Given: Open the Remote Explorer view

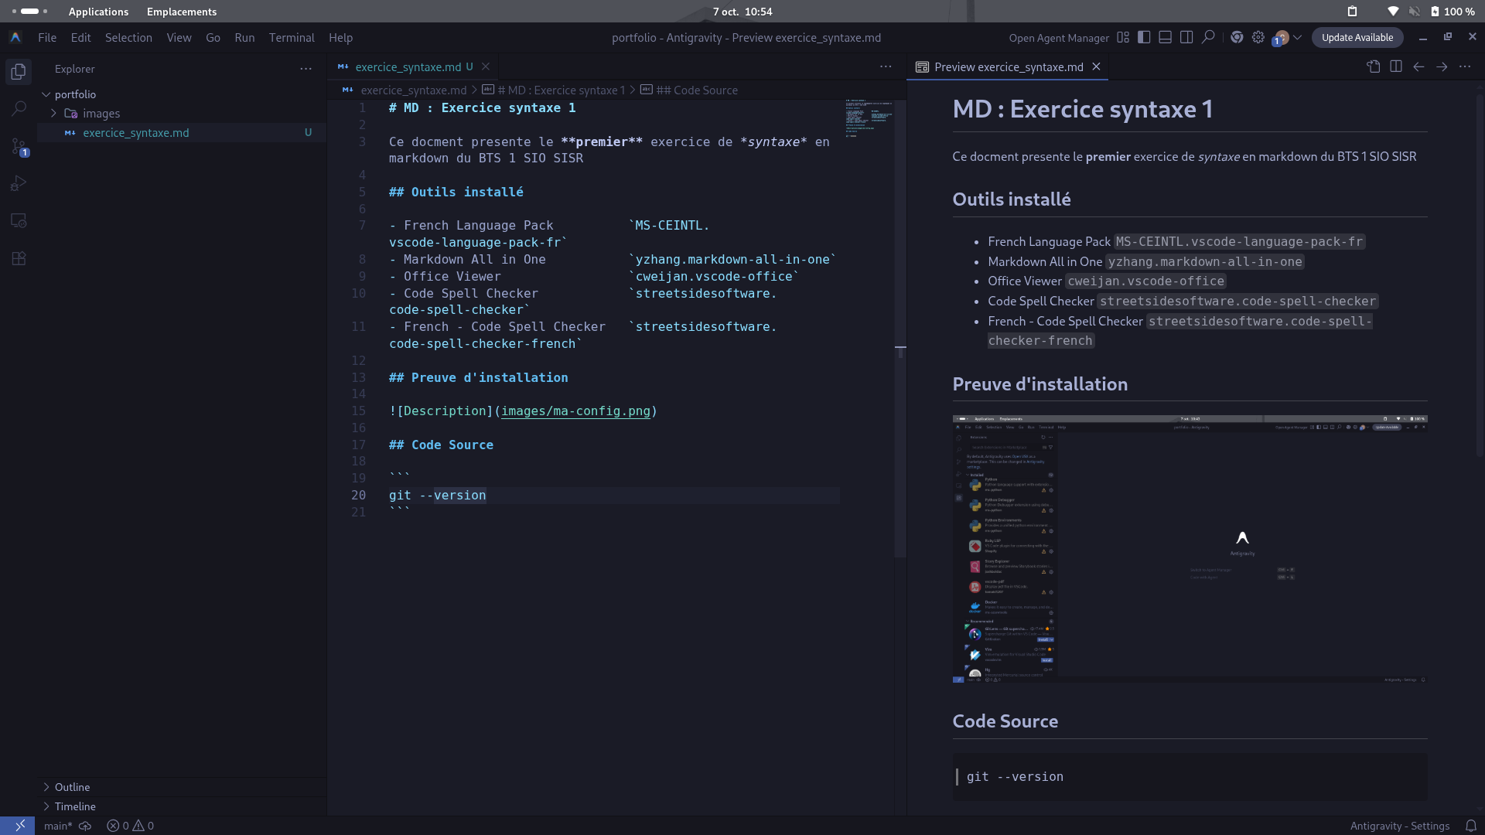Looking at the screenshot, I should click(19, 221).
